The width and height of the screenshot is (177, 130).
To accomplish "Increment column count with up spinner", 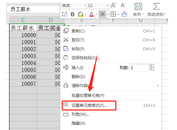I will [151, 66].
